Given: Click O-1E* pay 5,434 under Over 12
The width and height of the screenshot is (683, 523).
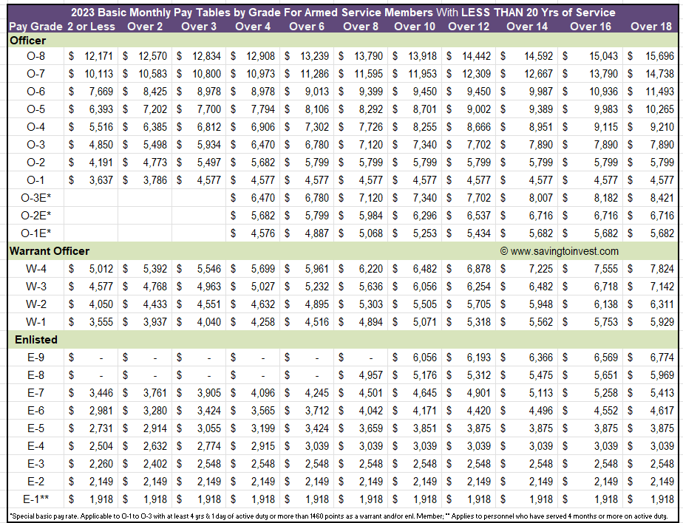Looking at the screenshot, I should 479,233.
